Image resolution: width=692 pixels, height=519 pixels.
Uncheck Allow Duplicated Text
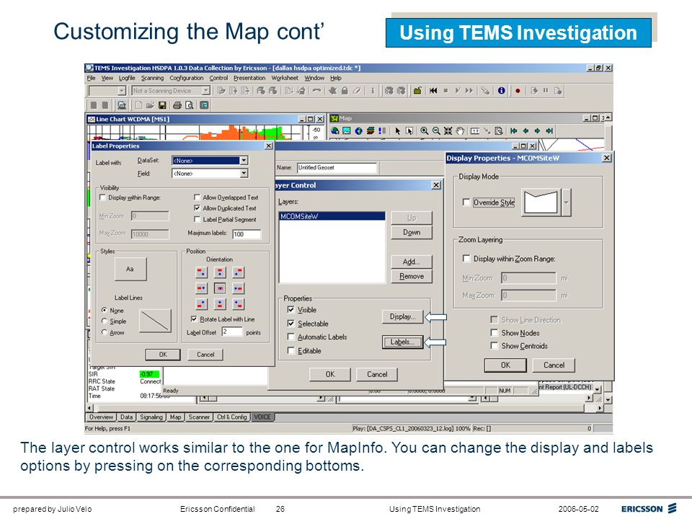point(198,208)
